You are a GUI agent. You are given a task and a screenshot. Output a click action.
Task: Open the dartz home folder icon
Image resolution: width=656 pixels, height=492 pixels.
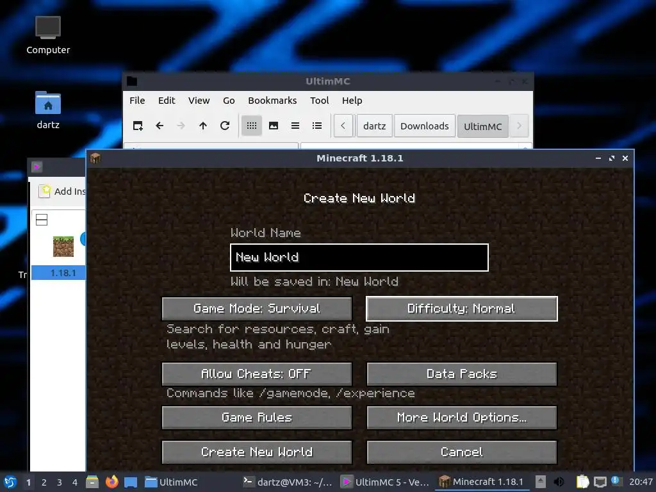pos(48,110)
